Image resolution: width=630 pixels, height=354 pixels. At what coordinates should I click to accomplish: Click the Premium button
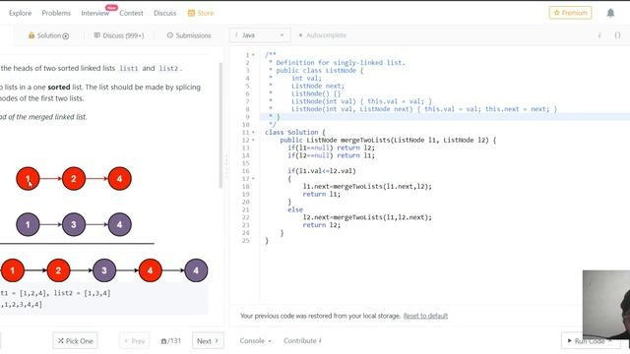(x=570, y=13)
